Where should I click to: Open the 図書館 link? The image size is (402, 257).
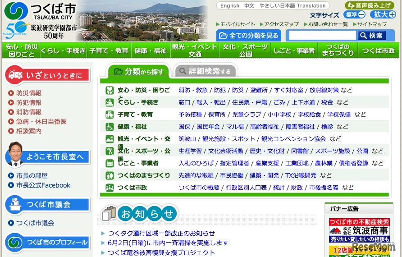coord(300,151)
